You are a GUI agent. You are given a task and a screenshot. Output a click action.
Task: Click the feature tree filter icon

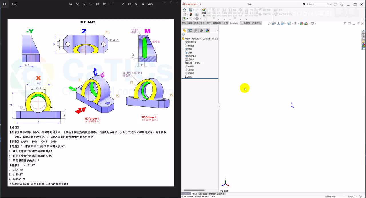184,35
